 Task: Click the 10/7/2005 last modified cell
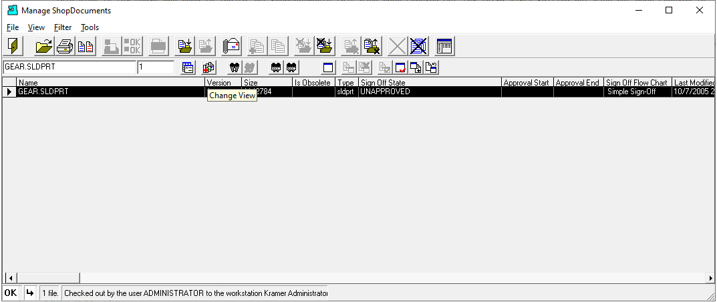pyautogui.click(x=693, y=92)
